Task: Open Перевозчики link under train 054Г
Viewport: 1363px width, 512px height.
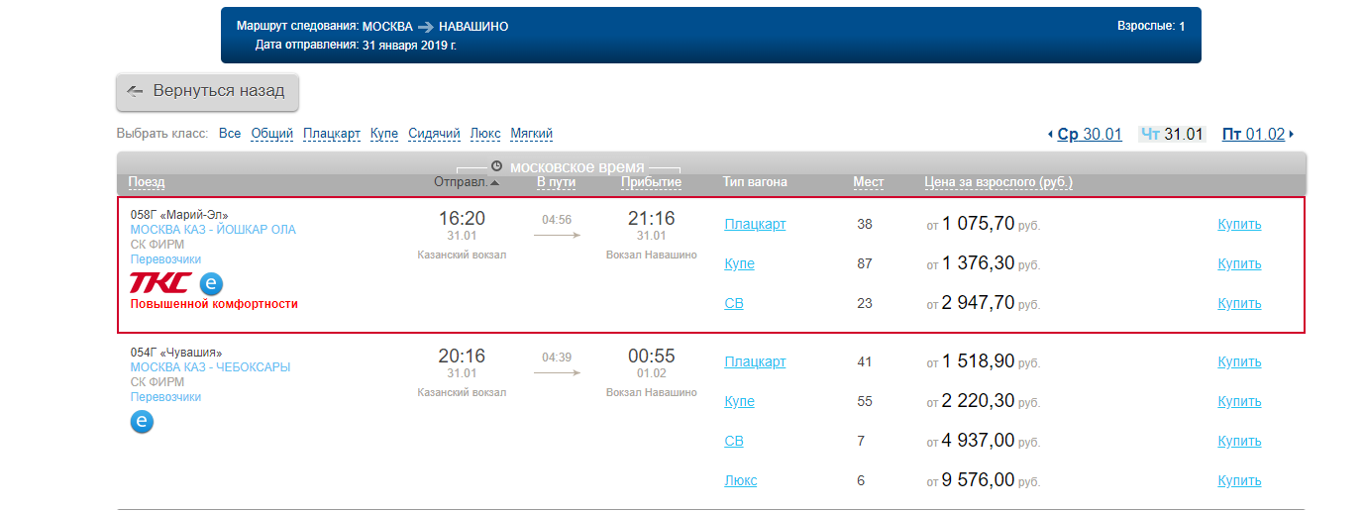Action: pos(165,397)
